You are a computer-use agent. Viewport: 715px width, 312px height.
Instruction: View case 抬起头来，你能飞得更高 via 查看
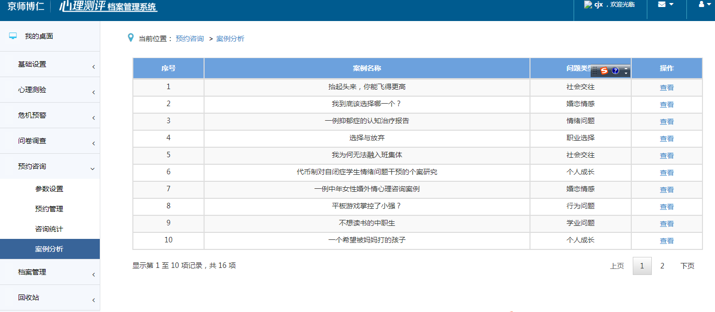tap(666, 88)
